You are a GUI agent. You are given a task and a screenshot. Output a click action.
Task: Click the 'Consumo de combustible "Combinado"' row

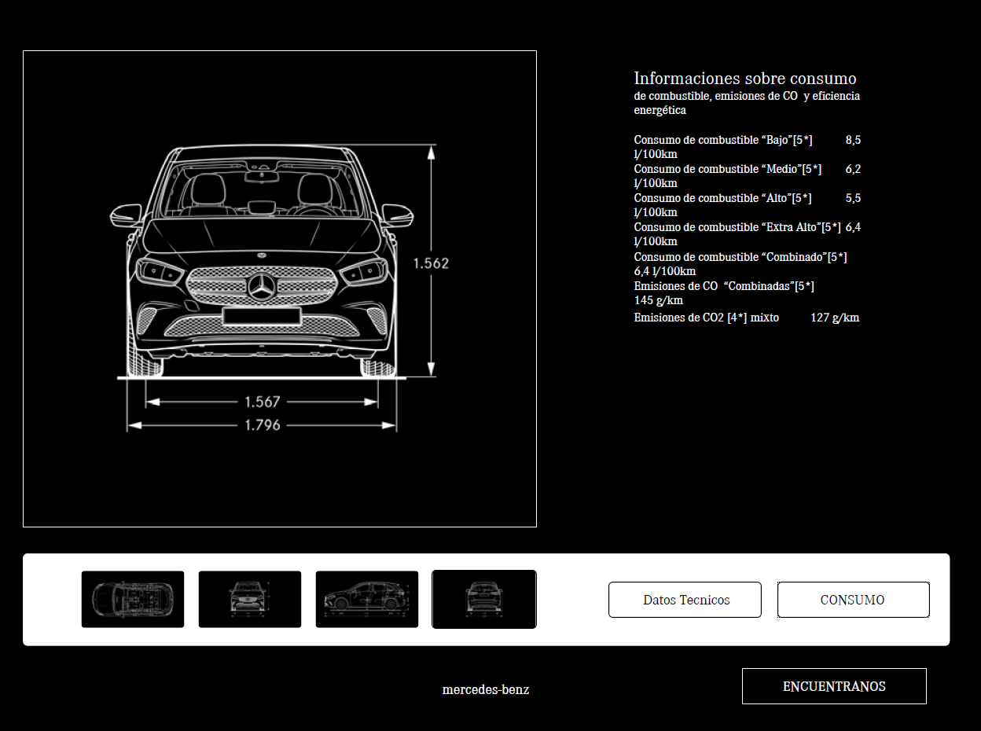point(740,264)
